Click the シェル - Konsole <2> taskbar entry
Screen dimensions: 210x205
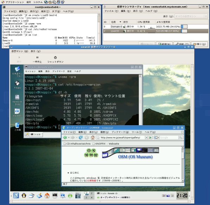(107, 193)
